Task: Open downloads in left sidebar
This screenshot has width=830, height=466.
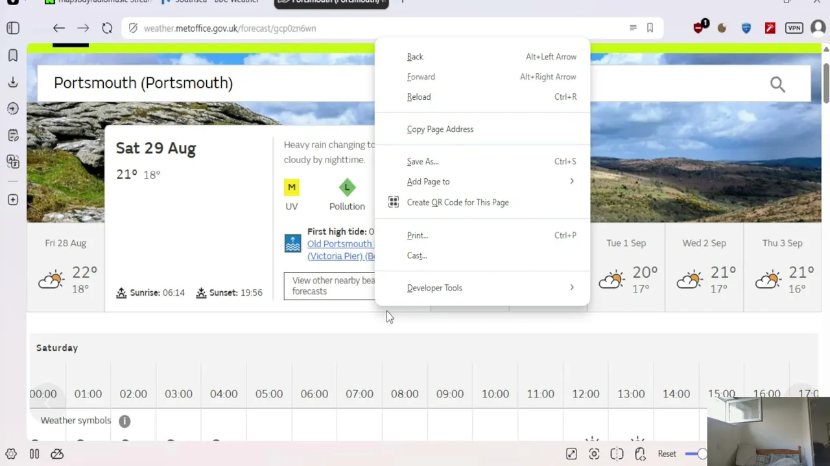Action: tap(13, 82)
